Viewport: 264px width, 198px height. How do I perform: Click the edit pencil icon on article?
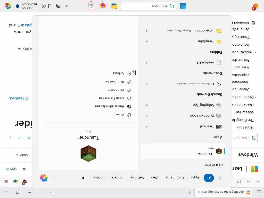20,137
